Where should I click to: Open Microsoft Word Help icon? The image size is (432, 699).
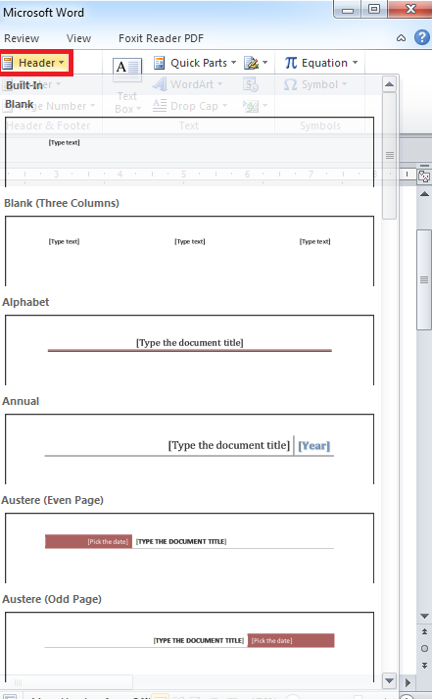tap(422, 37)
